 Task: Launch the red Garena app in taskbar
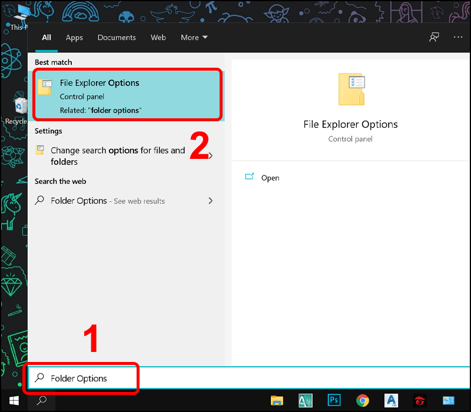pos(420,401)
